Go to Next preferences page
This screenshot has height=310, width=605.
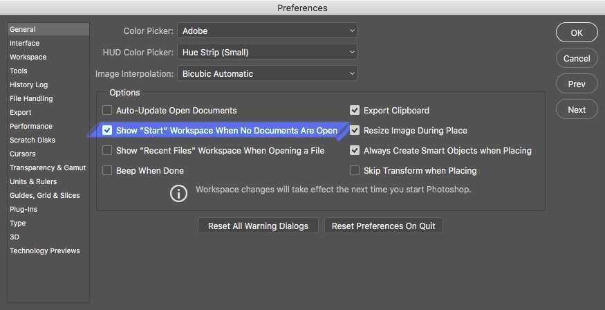click(x=577, y=109)
